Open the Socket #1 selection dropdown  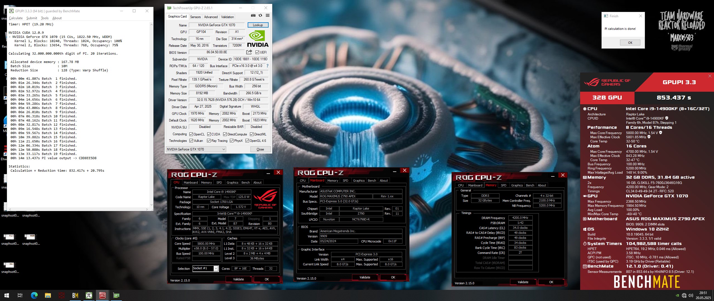coord(205,268)
